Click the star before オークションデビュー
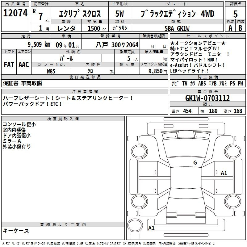 (173, 43)
